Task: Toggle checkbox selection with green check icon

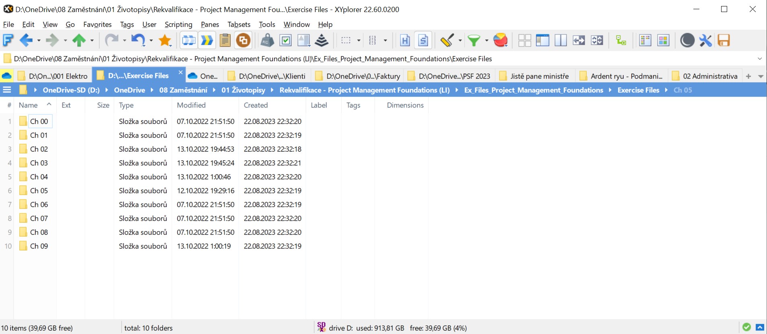Action: click(285, 40)
